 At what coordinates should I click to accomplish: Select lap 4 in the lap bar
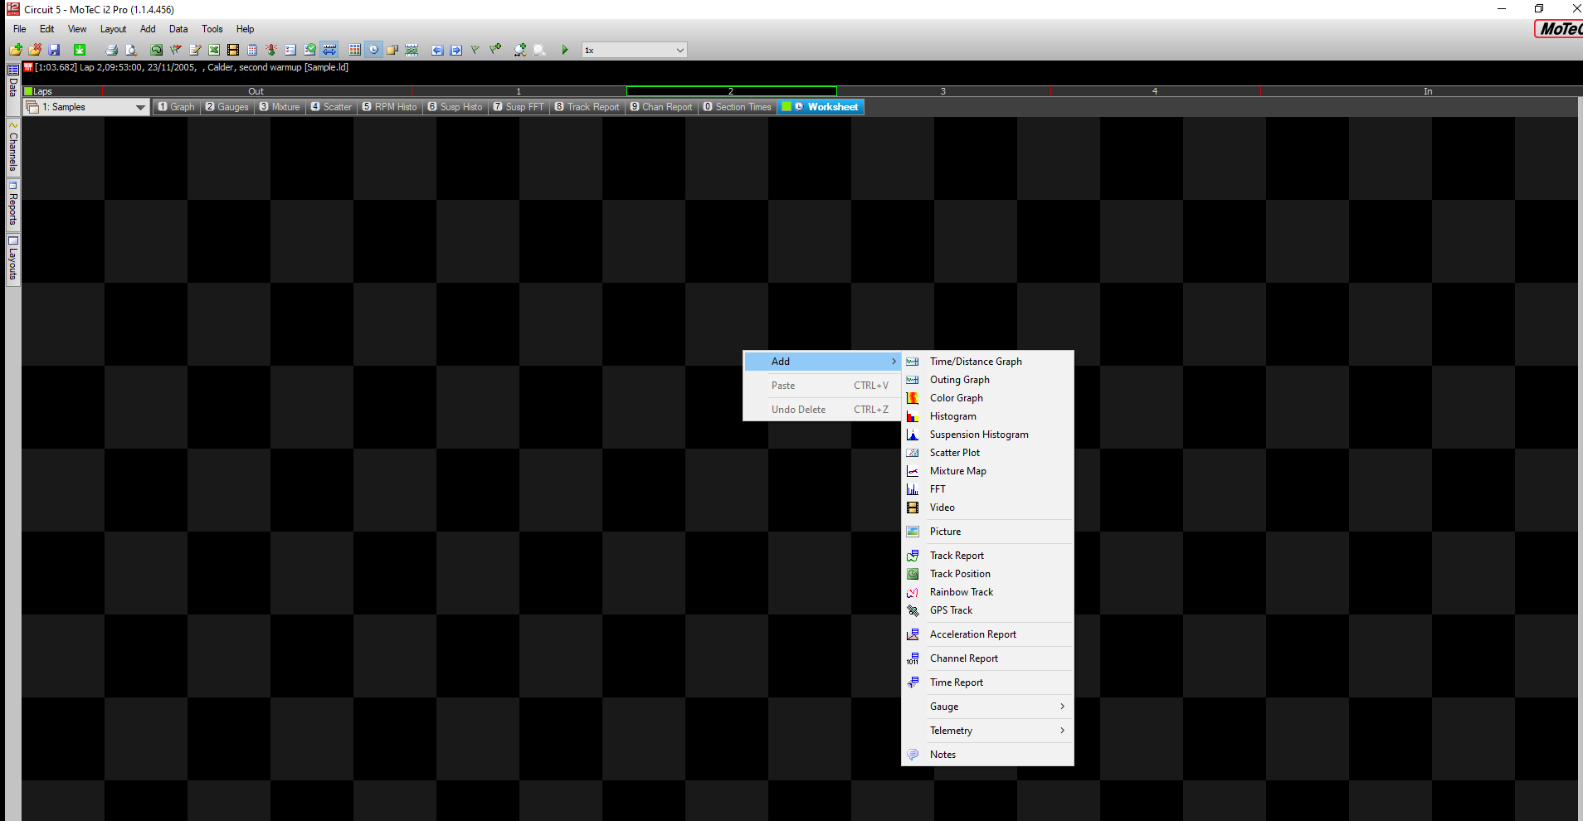(x=1155, y=91)
